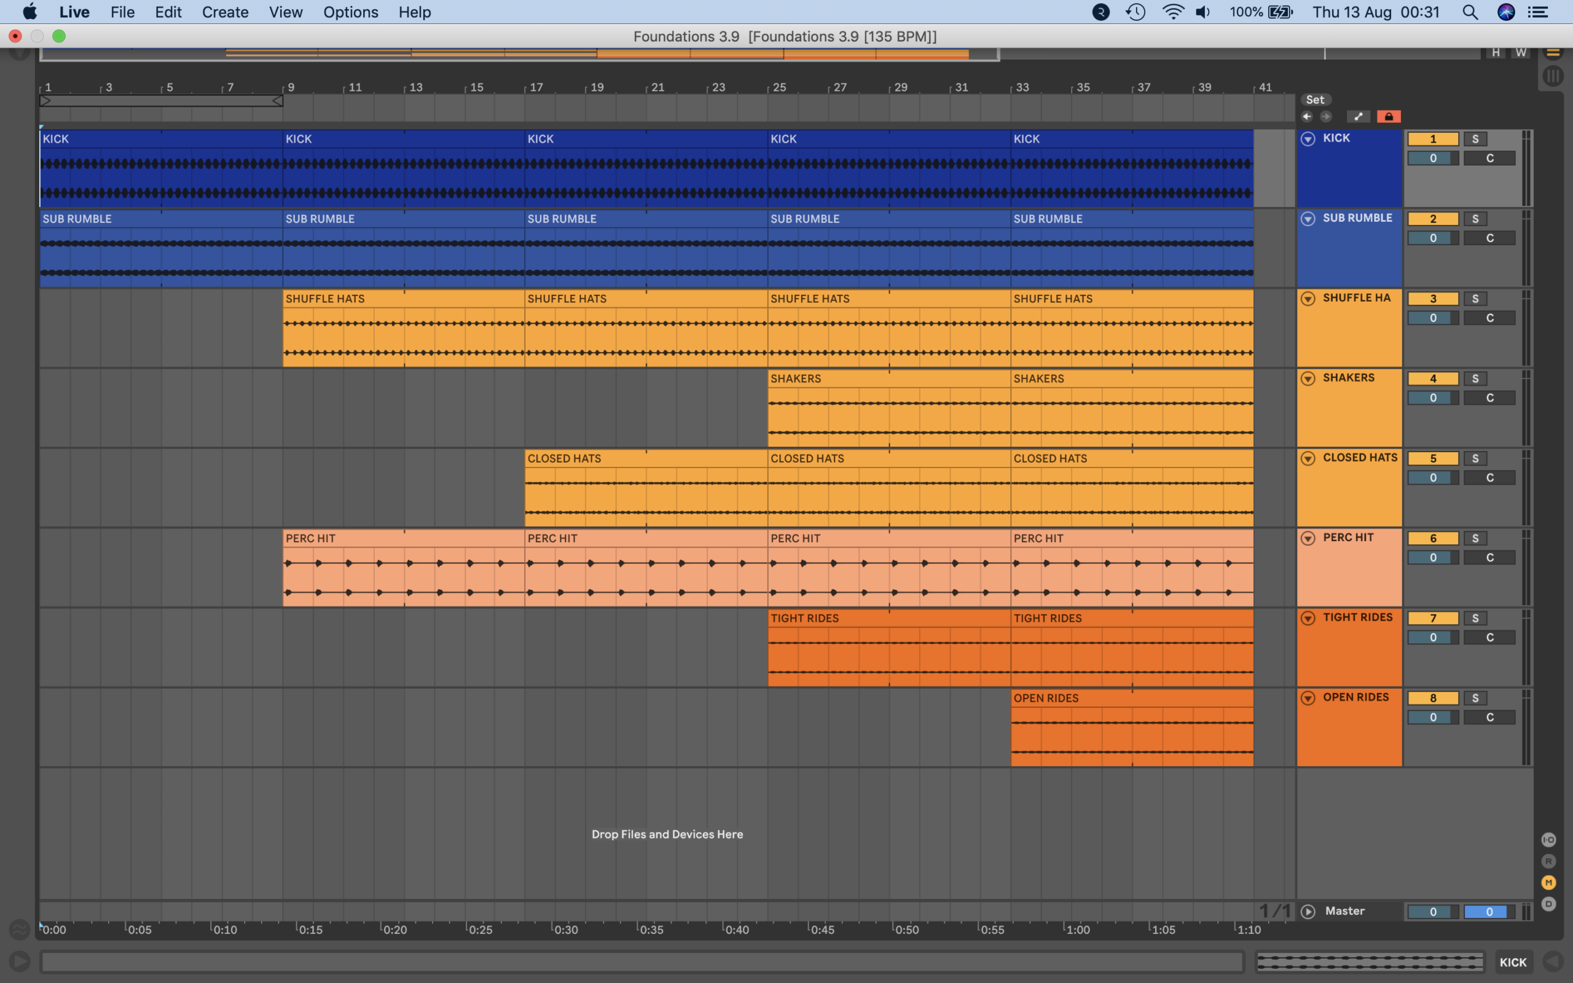Open the Options menu
The height and width of the screenshot is (983, 1573).
coord(350,12)
